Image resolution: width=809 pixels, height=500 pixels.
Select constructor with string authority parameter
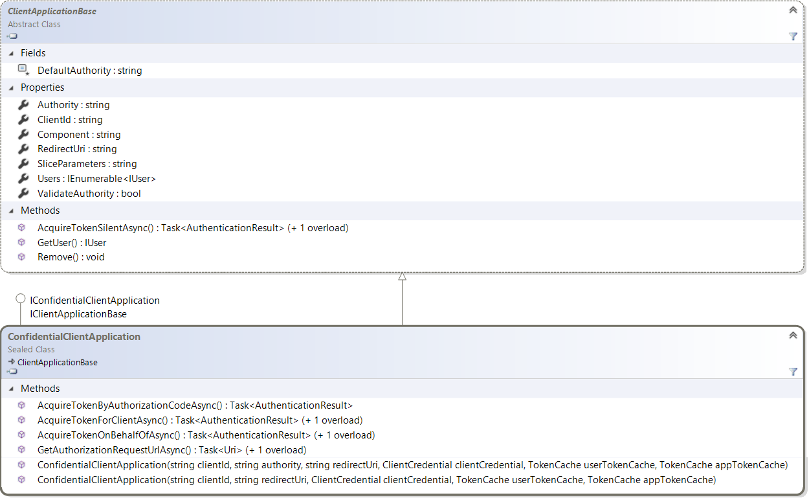pyautogui.click(x=412, y=464)
